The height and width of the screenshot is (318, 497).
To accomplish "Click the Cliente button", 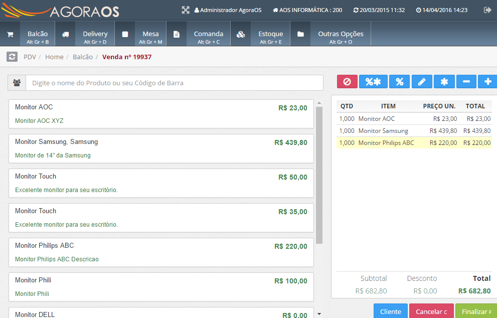I will [x=391, y=311].
